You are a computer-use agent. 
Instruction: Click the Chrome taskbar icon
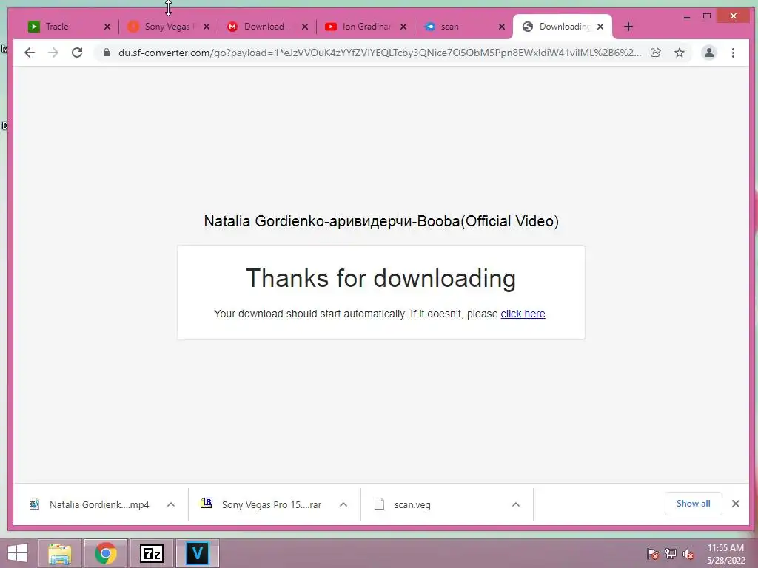[x=105, y=553]
